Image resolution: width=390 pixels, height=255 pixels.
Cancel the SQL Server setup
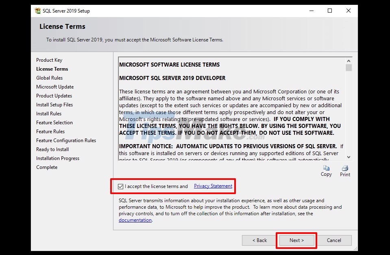334,240
